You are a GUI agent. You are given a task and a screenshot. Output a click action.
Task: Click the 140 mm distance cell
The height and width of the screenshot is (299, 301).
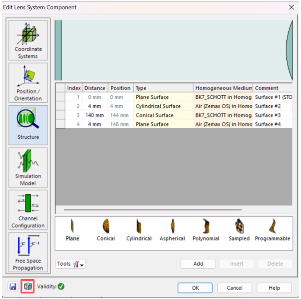94,115
